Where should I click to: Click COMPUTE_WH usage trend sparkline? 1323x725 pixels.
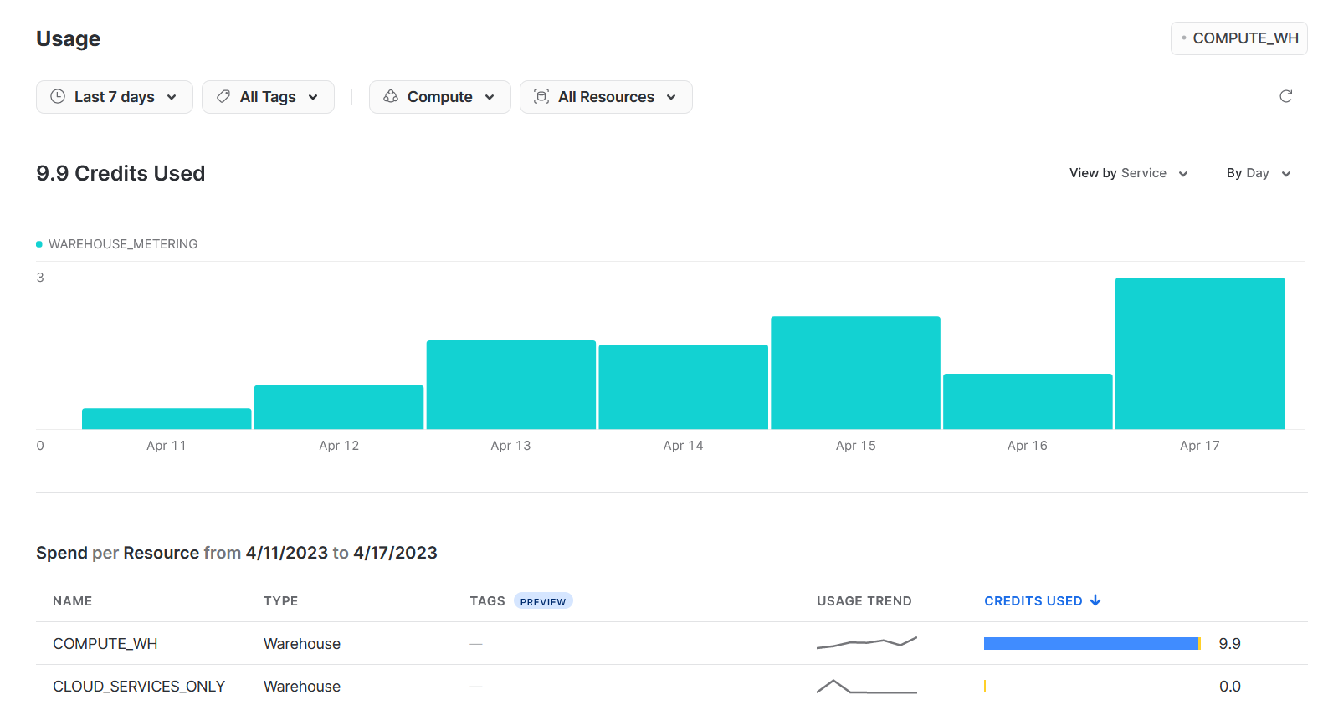(866, 643)
